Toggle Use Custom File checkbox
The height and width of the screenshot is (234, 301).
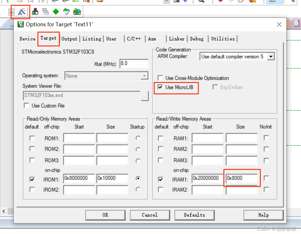(x=26, y=106)
